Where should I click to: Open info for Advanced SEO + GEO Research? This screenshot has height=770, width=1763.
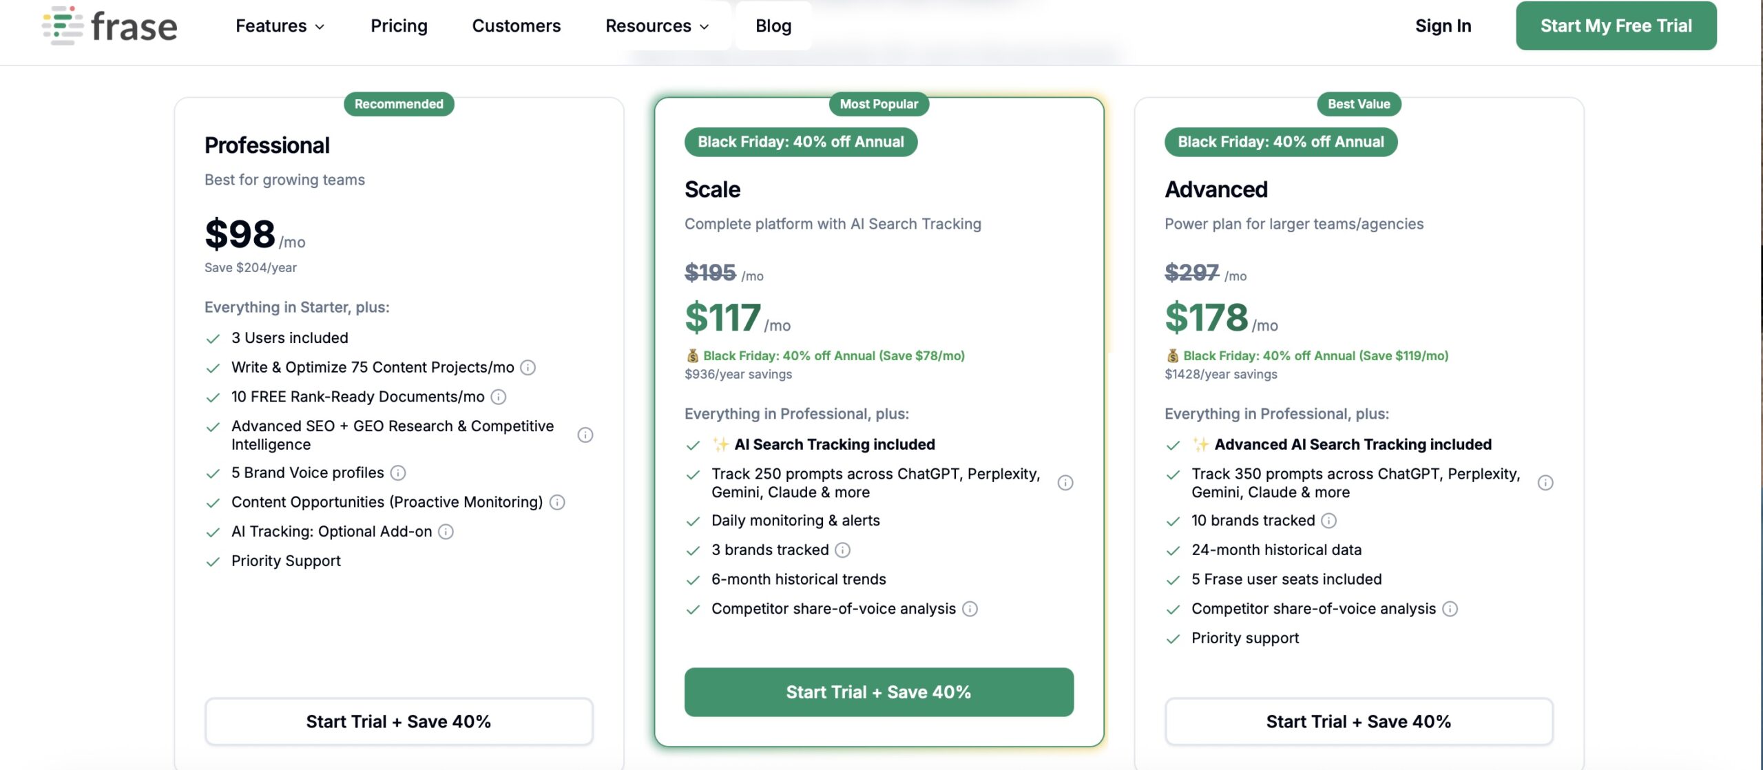click(585, 435)
